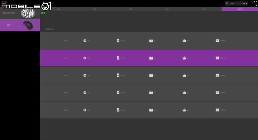Image resolution: width=258 pixels, height=140 pixels.
Task: Click the reset circle icon in first profile row
Action: pyautogui.click(x=85, y=41)
